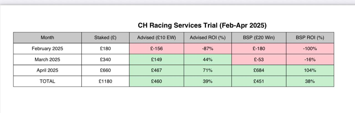Click the table title CH Racing Services Trial
Screen dimensions: 355x113
[x=202, y=25]
